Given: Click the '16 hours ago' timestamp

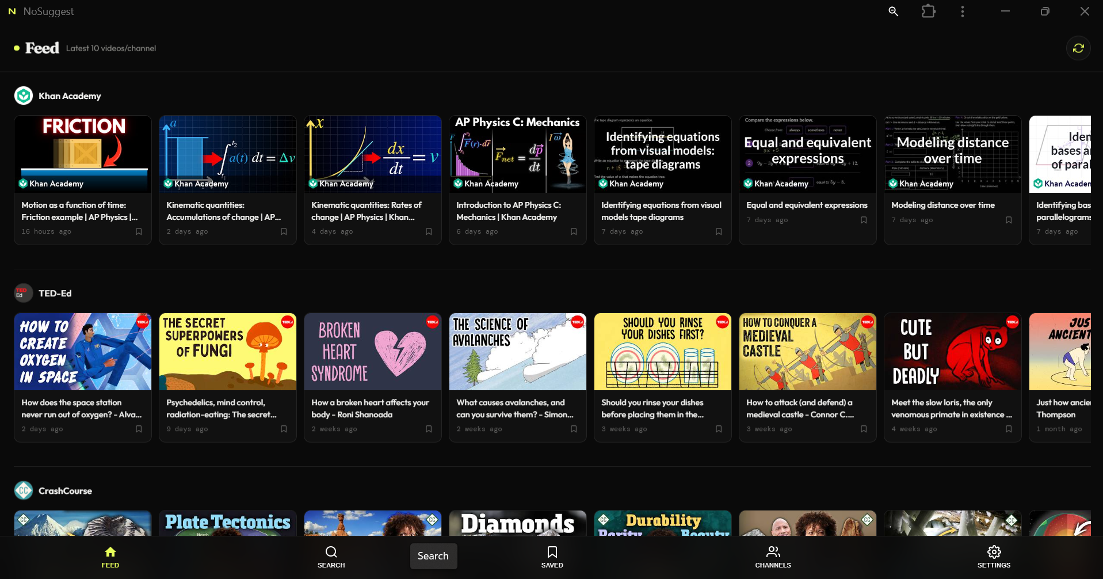Looking at the screenshot, I should [x=47, y=231].
